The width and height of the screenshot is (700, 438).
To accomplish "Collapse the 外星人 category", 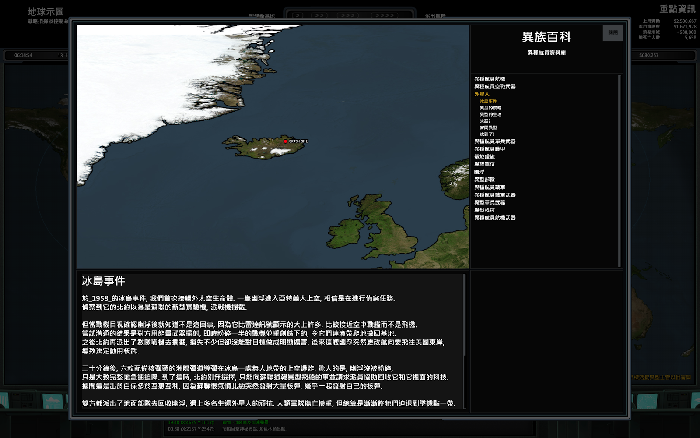I will 482,94.
